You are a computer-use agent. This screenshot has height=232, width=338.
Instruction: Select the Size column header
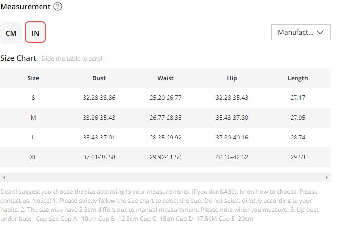[x=33, y=78]
